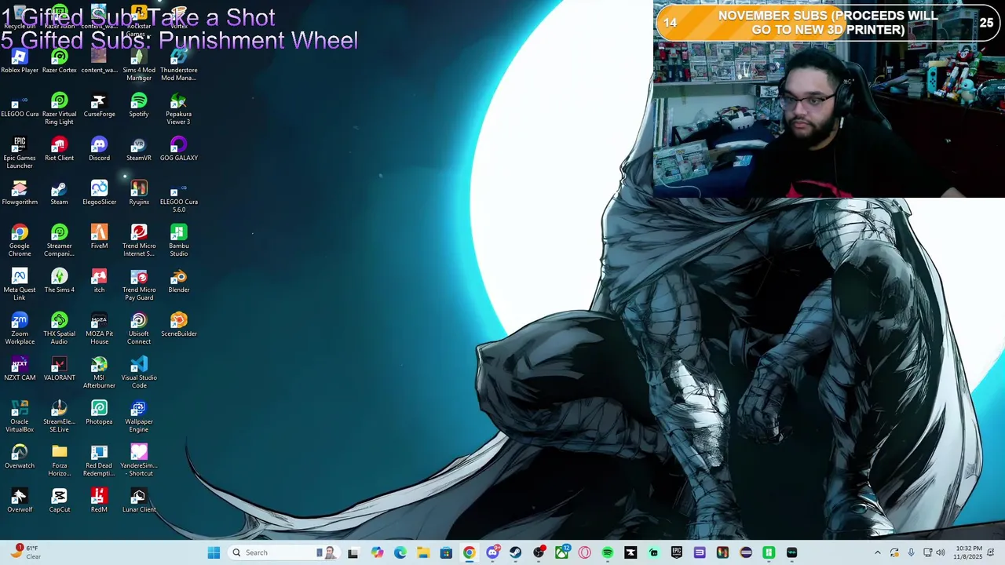
Task: Open the SceneBuilder desktop shortcut
Action: [179, 326]
